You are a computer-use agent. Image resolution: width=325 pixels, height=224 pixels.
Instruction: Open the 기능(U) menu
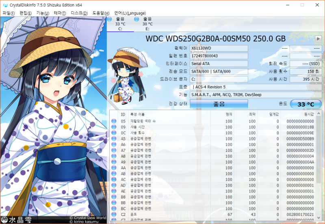point(43,13)
